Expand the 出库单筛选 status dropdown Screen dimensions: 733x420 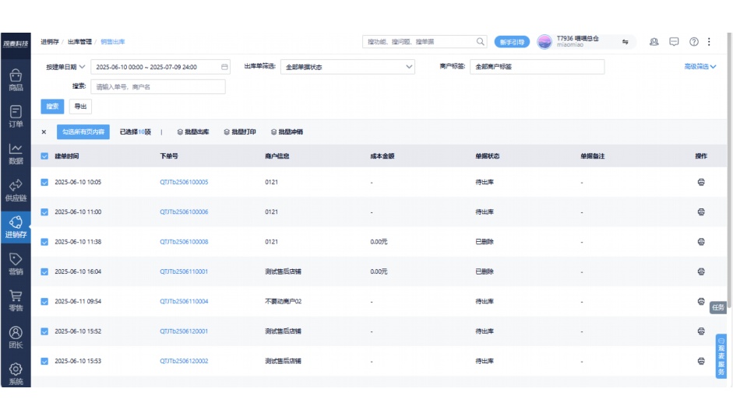[x=347, y=67]
